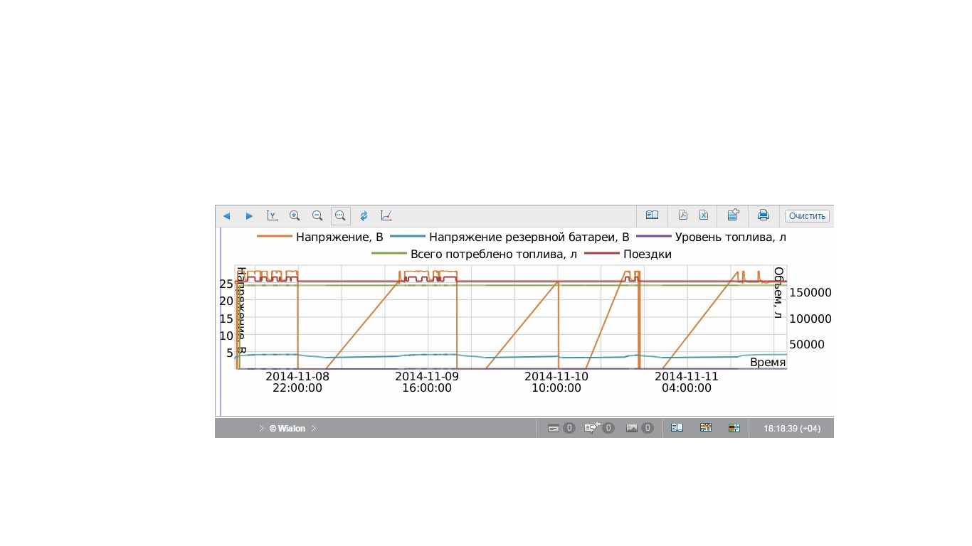Click the blue left arrow to scroll chart back
This screenshot has height=546, width=972.
[x=226, y=216]
